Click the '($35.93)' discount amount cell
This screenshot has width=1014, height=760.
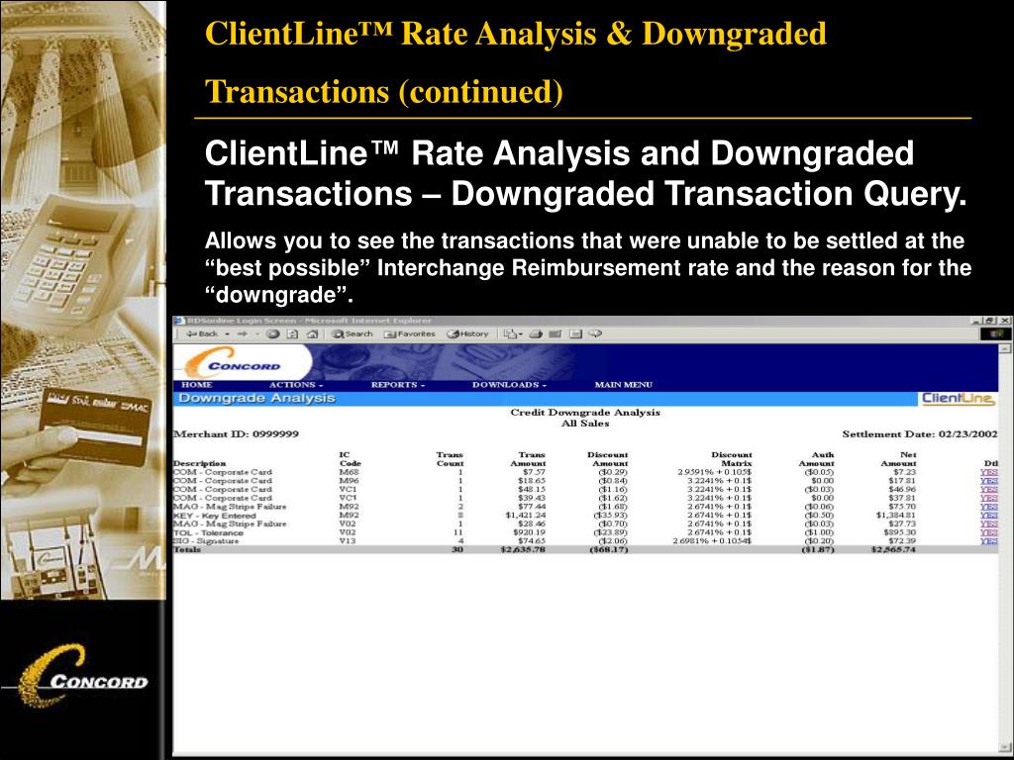click(610, 515)
